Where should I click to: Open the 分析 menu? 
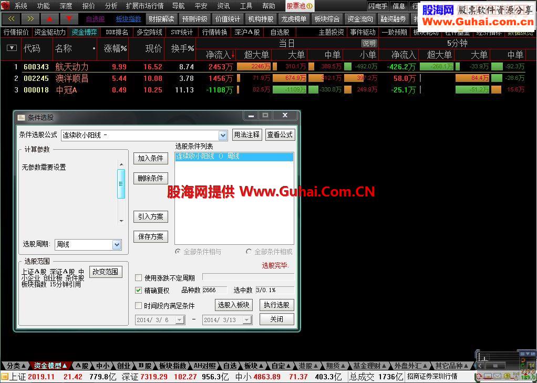111,6
